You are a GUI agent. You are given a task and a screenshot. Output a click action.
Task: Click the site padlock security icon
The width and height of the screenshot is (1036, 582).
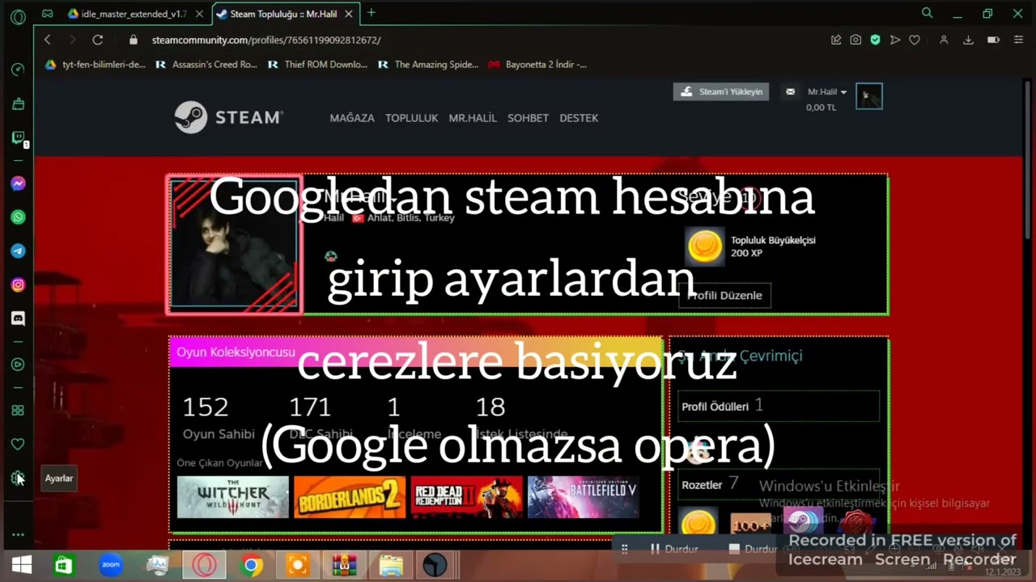tap(134, 40)
